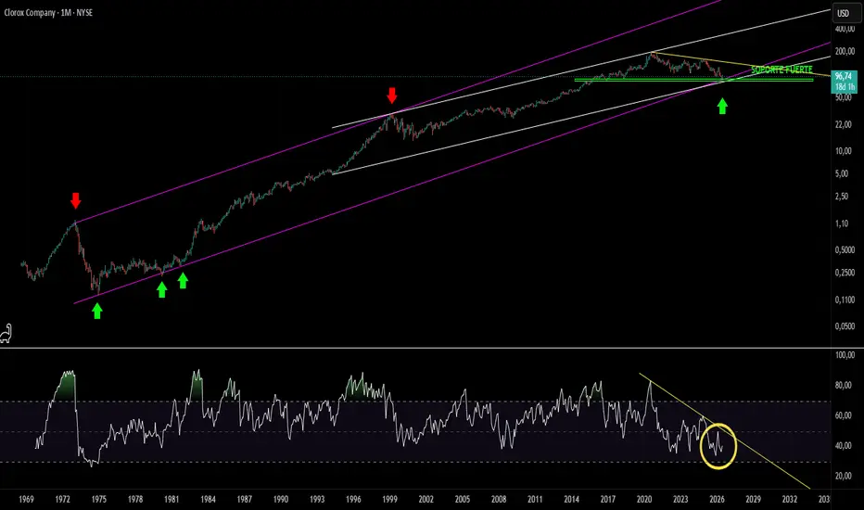Click the 2,50 price axis label
This screenshot has height=510, width=864.
842,197
